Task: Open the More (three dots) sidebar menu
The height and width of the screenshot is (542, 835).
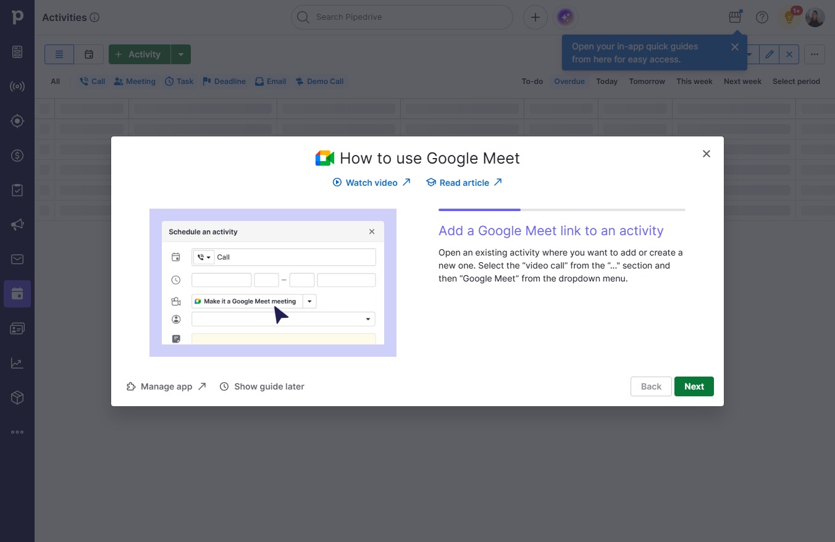Action: pyautogui.click(x=17, y=432)
